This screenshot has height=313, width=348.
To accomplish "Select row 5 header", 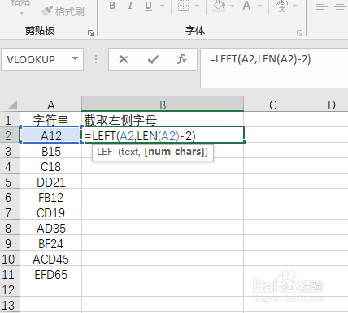I will click(9, 182).
